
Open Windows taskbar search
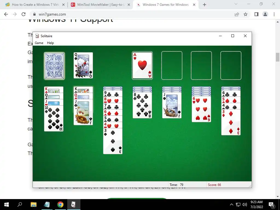(20, 204)
